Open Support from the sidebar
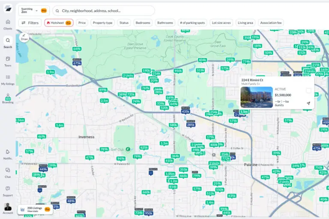The image size is (329, 219). tap(8, 190)
